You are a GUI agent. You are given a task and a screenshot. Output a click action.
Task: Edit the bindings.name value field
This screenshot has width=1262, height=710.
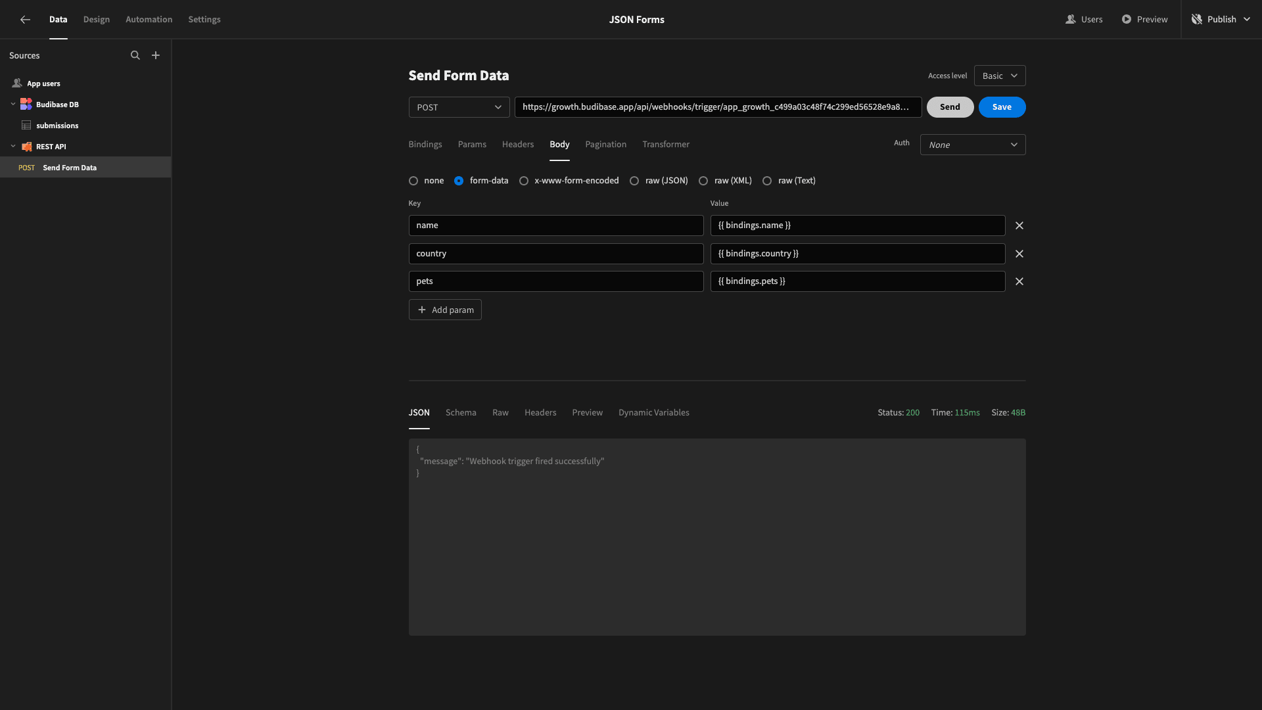[x=858, y=225]
